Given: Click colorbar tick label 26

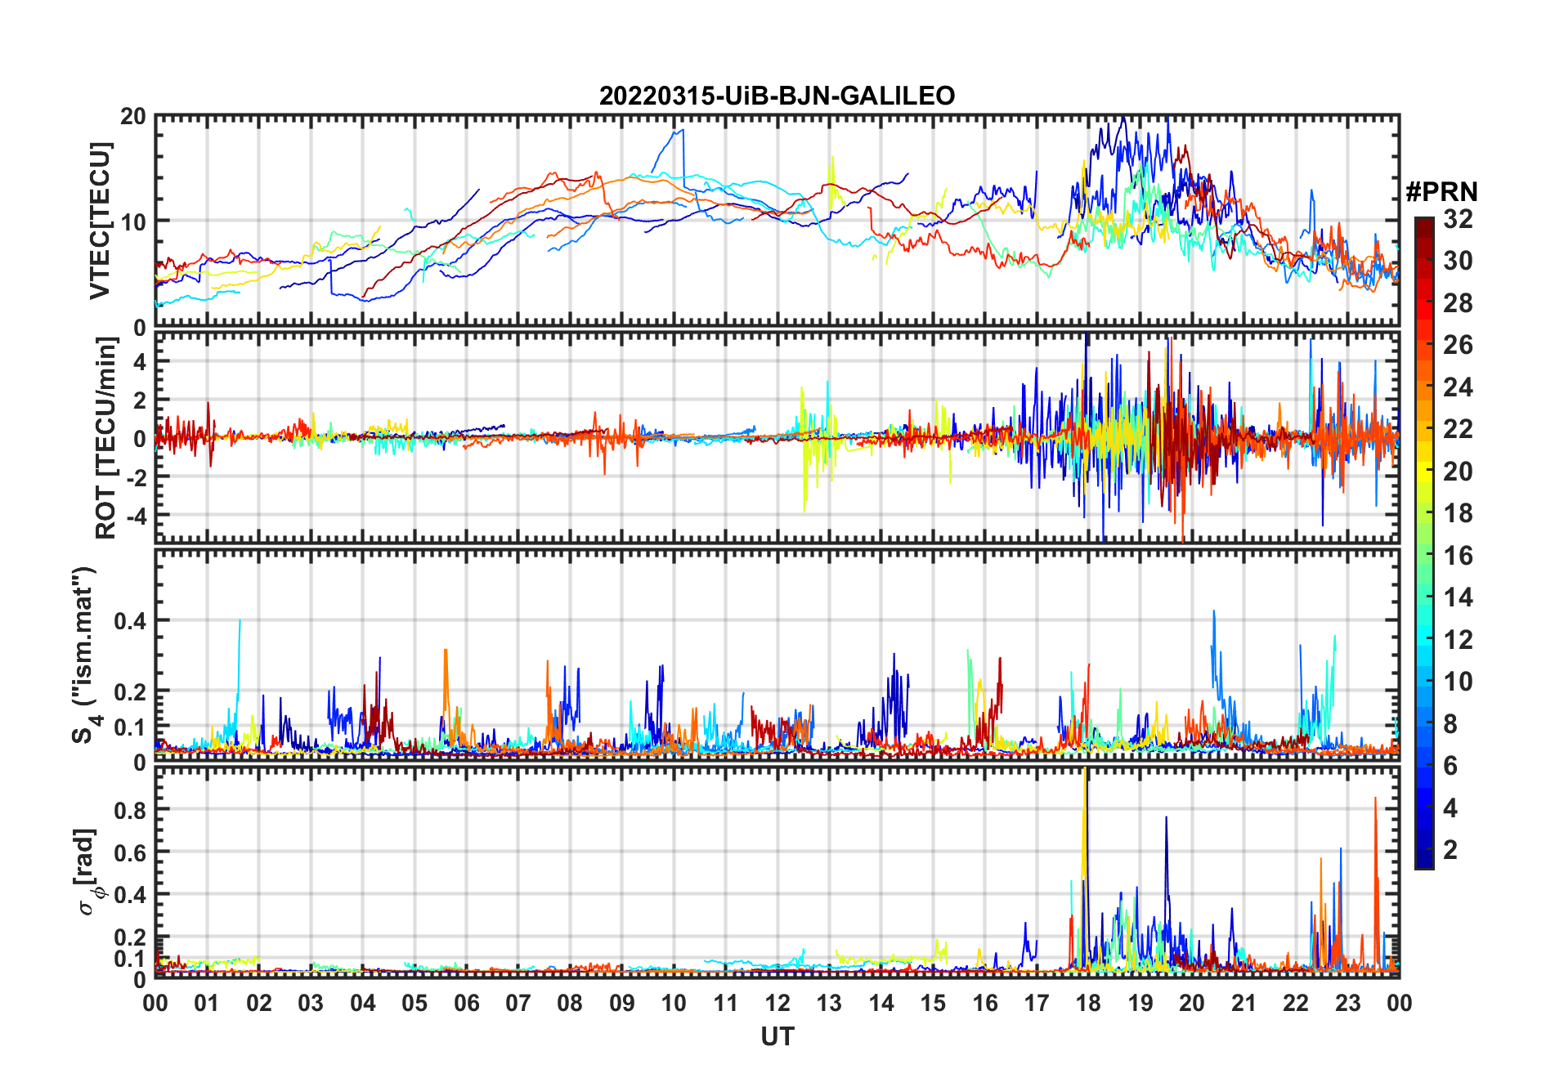Looking at the screenshot, I should (1458, 345).
